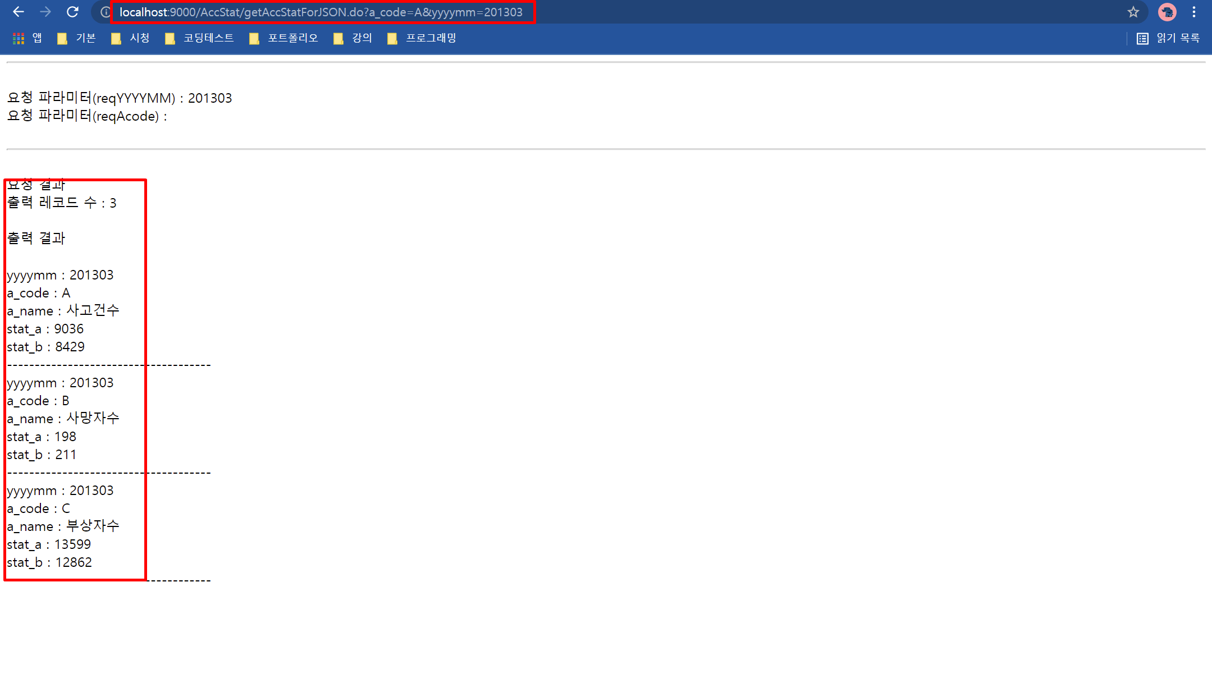The width and height of the screenshot is (1212, 692).
Task: Bookmark this page with the star icon
Action: pyautogui.click(x=1133, y=12)
